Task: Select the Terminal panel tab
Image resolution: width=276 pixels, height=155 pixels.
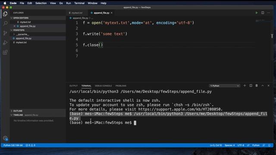Action: coord(86,86)
